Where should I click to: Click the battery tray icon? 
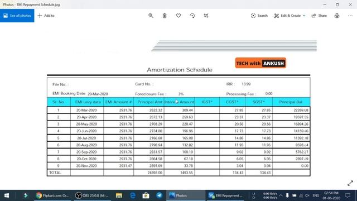294,195
